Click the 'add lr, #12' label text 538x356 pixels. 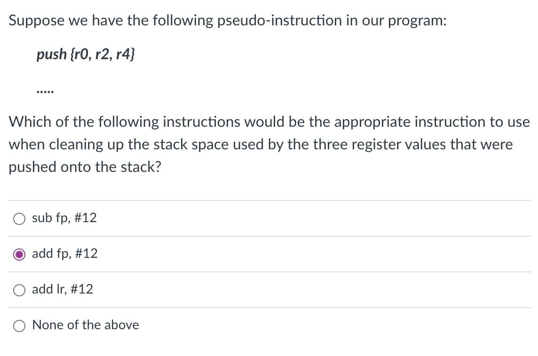click(62, 290)
